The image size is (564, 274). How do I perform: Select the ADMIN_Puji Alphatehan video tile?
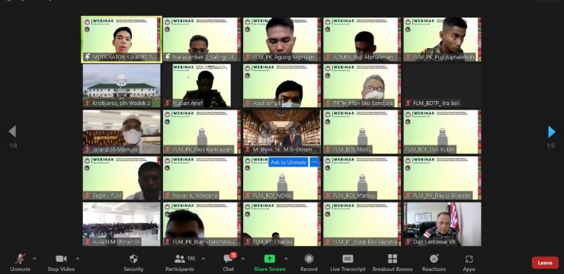[x=362, y=40]
